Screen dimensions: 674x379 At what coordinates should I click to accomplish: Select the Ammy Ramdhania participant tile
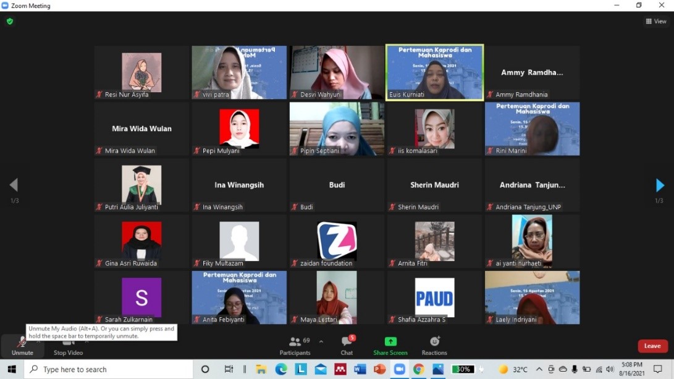532,72
